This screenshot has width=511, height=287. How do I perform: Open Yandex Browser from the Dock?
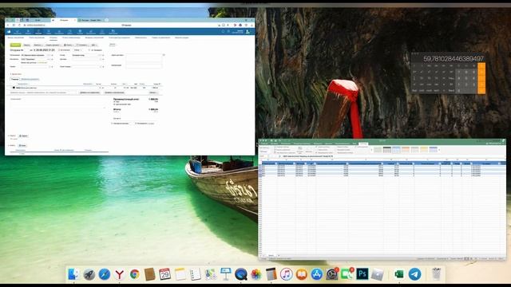pos(120,274)
